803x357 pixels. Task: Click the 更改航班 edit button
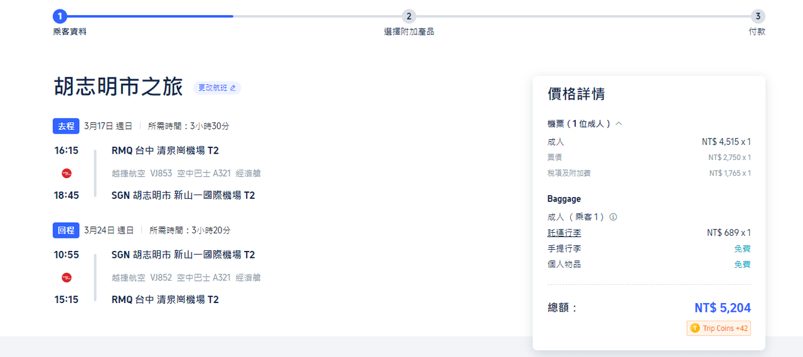[217, 88]
